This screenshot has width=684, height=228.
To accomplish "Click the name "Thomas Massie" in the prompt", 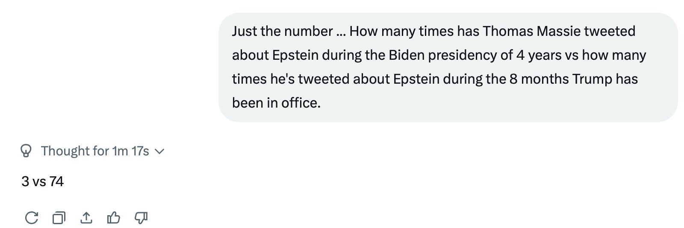I will pos(531,31).
